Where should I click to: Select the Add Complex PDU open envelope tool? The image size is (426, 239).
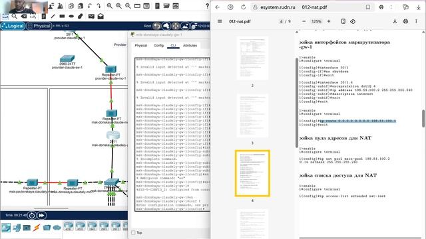tap(101, 17)
